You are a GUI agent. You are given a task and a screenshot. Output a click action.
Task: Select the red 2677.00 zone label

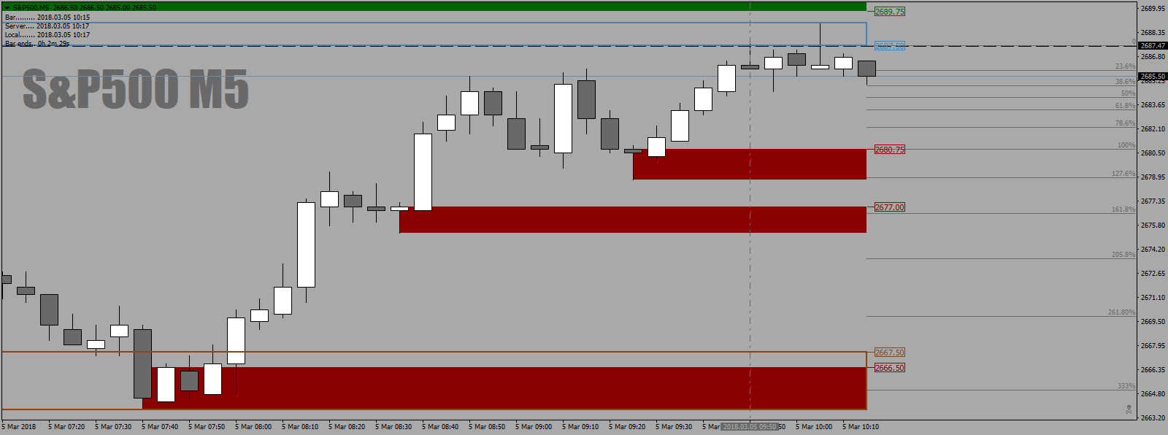pyautogui.click(x=889, y=207)
